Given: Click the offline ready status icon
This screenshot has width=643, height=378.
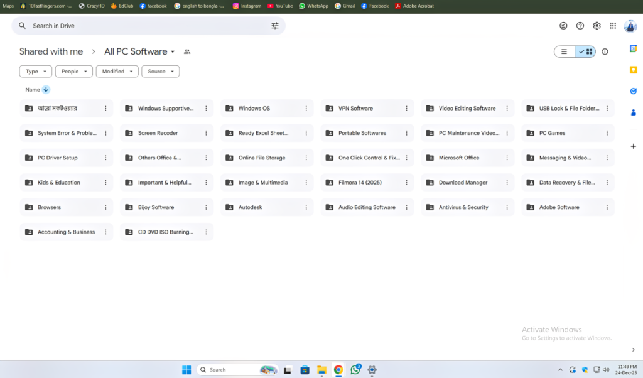Looking at the screenshot, I should point(563,26).
